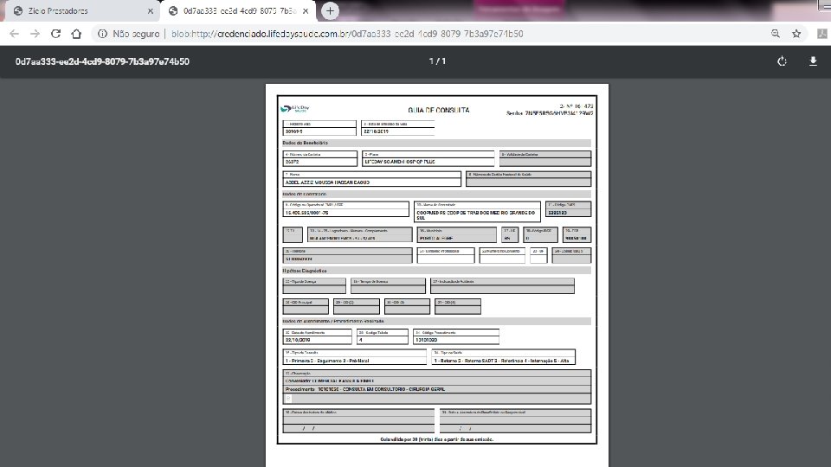The width and height of the screenshot is (831, 467).
Task: Click the browser extension icon at right edge
Action: pyautogui.click(x=822, y=34)
